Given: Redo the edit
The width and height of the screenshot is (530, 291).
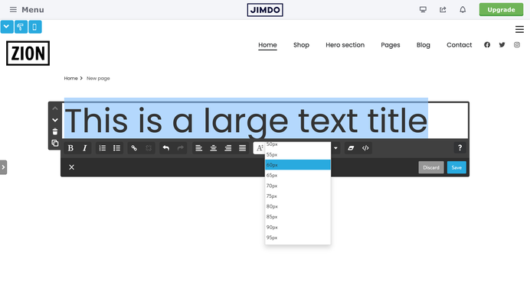Looking at the screenshot, I should click(x=181, y=148).
